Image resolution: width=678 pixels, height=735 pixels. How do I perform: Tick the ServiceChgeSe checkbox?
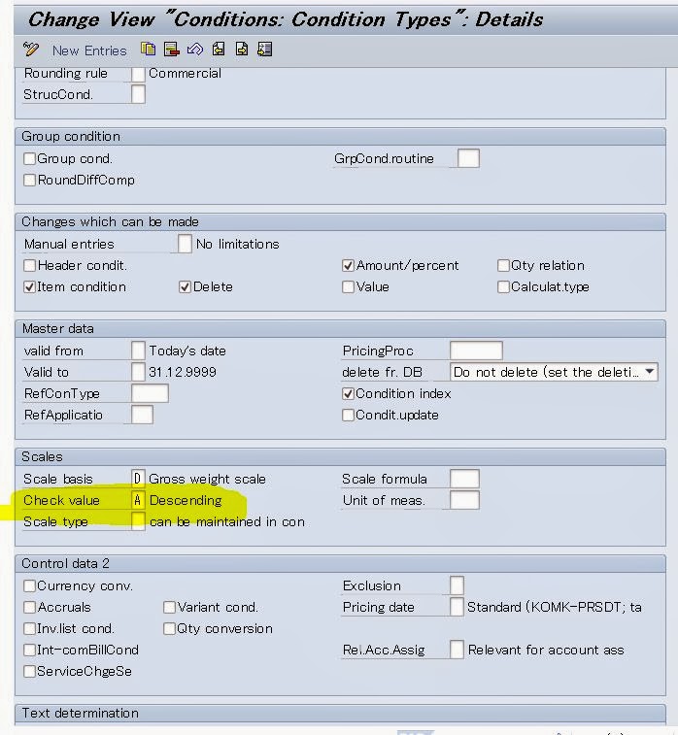[x=29, y=672]
